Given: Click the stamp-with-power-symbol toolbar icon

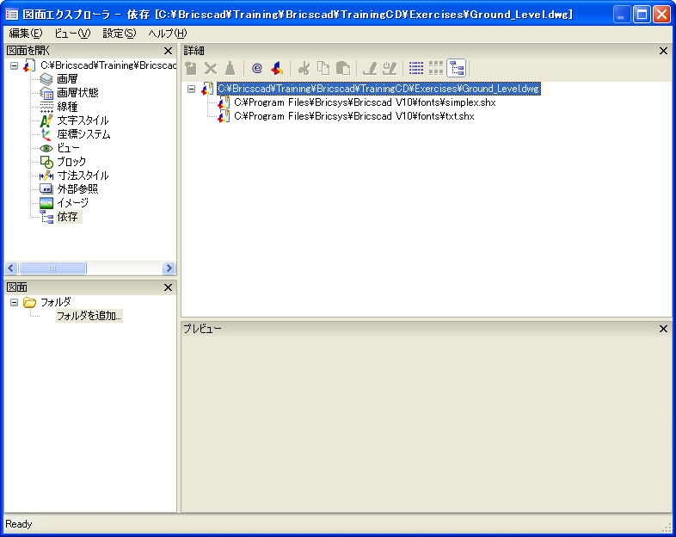Looking at the screenshot, I should point(390,68).
